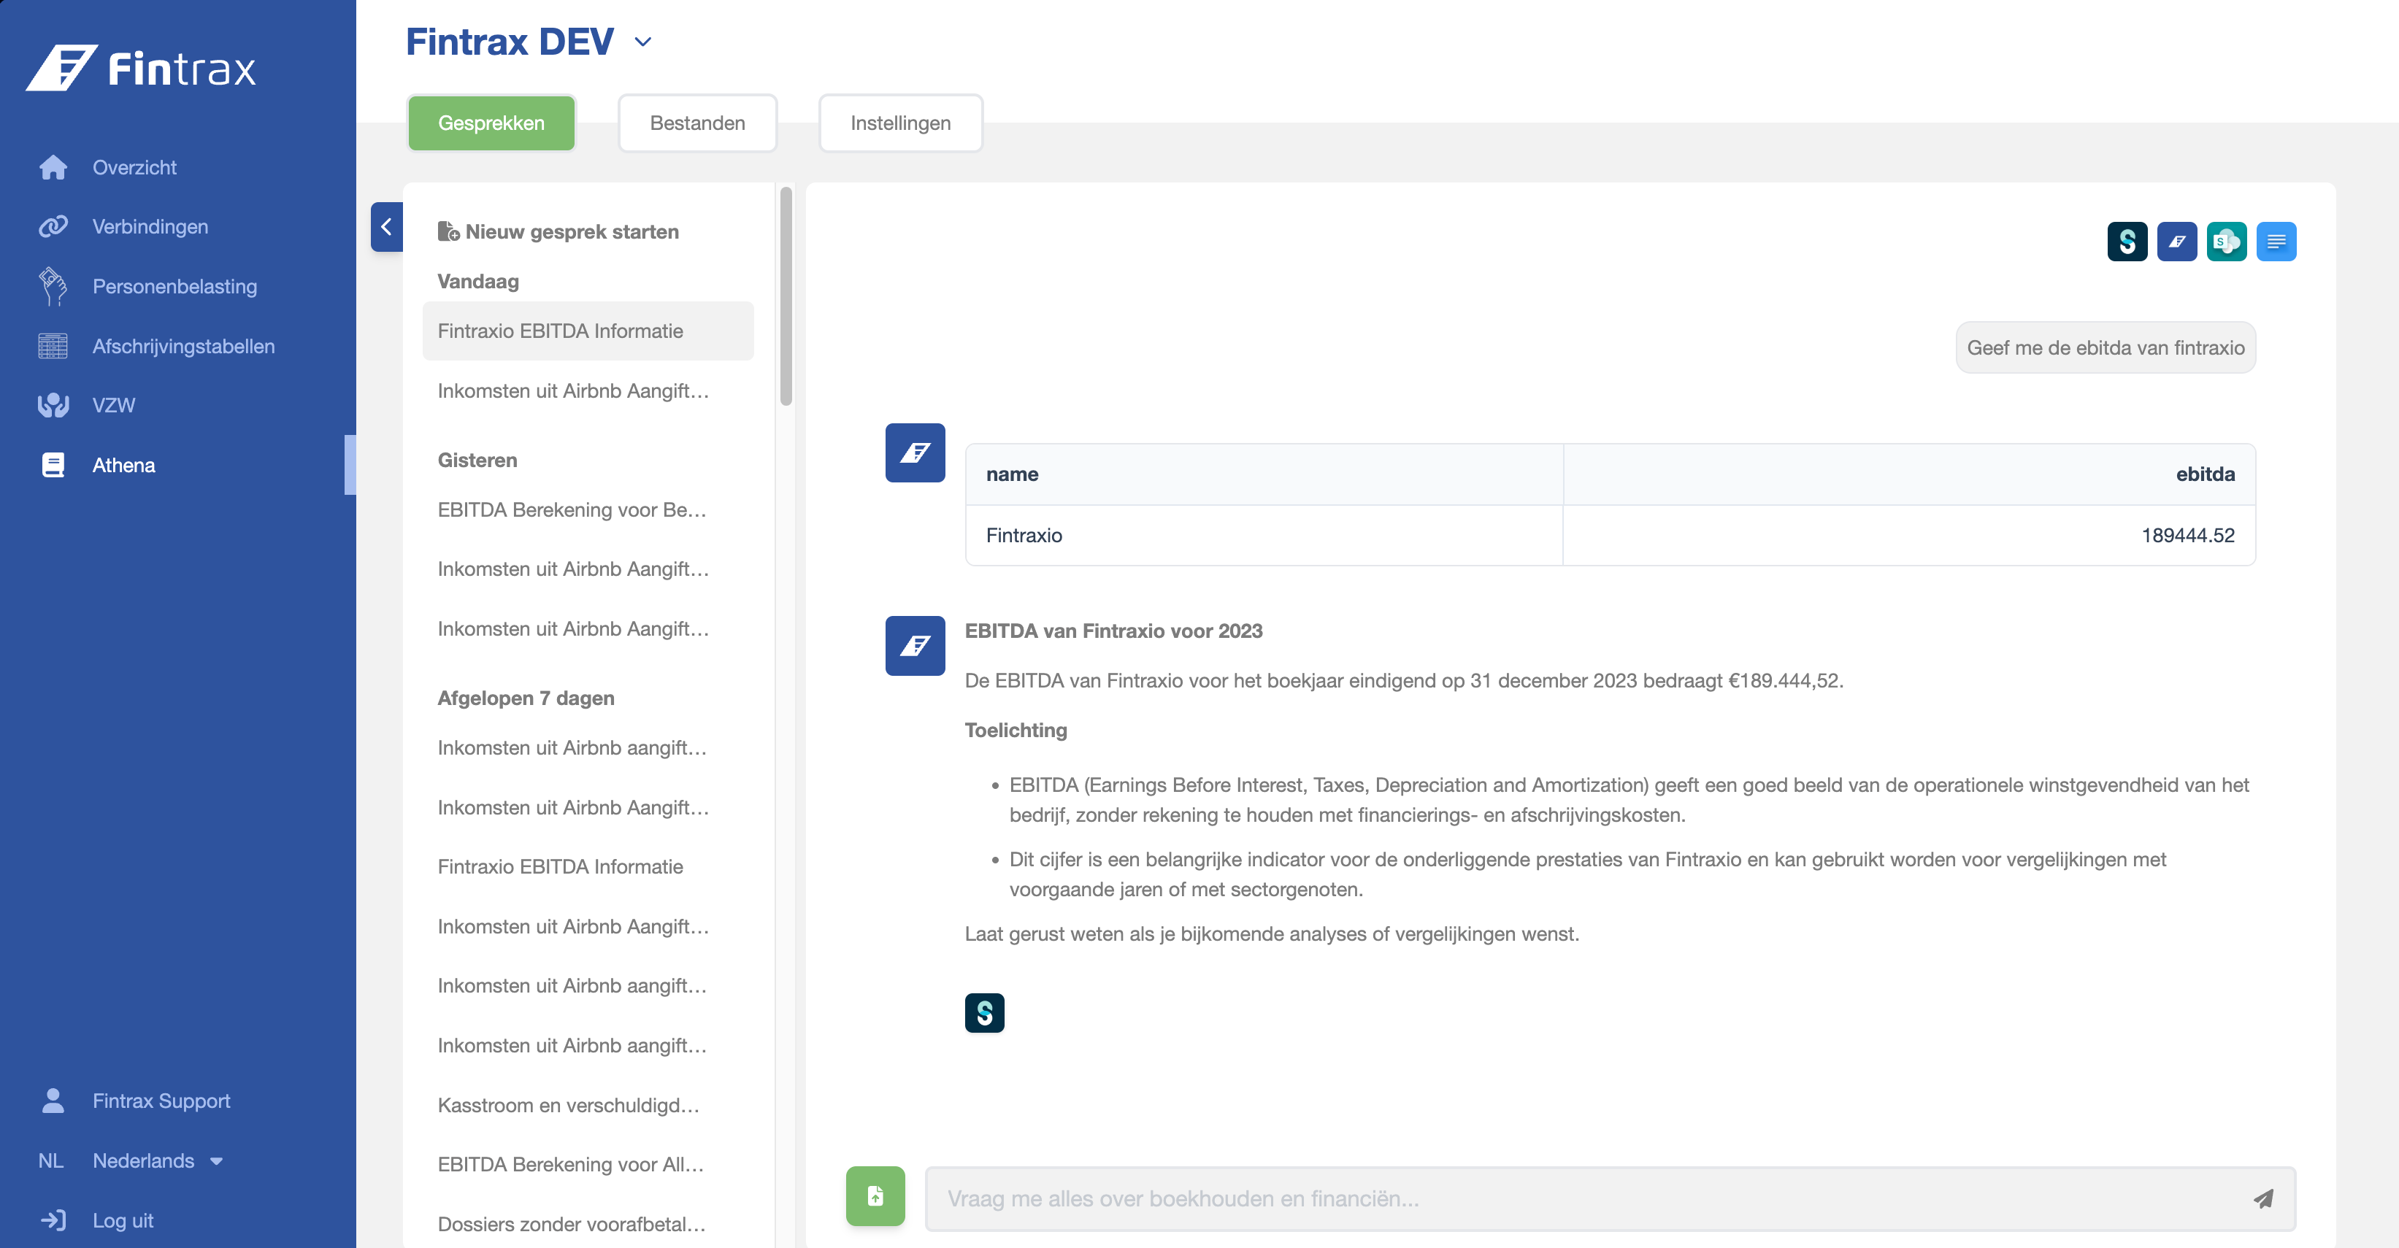The height and width of the screenshot is (1248, 2399).
Task: Click the Fintrax avatar beside EBITDA answer
Action: (x=915, y=646)
